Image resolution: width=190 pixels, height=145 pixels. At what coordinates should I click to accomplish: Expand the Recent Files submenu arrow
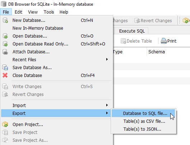pos(107,59)
